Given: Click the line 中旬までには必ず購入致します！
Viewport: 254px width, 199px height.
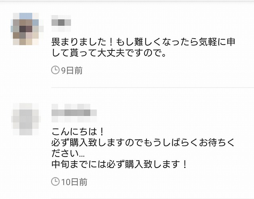Looking at the screenshot, I should point(120,164).
